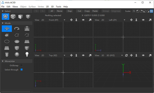Open the File menu
Viewport: 154px width, 93px height.
[3, 7]
